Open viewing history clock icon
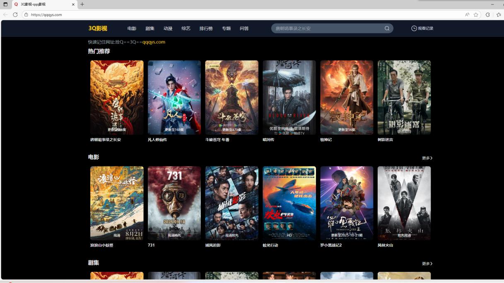This screenshot has width=504, height=283. [414, 29]
